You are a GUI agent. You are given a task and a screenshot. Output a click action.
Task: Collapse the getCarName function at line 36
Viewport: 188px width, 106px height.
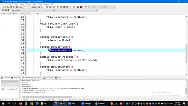click(26, 47)
